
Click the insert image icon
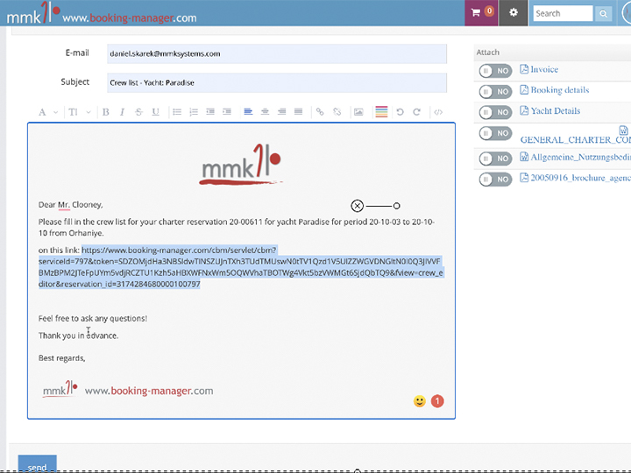click(x=358, y=112)
